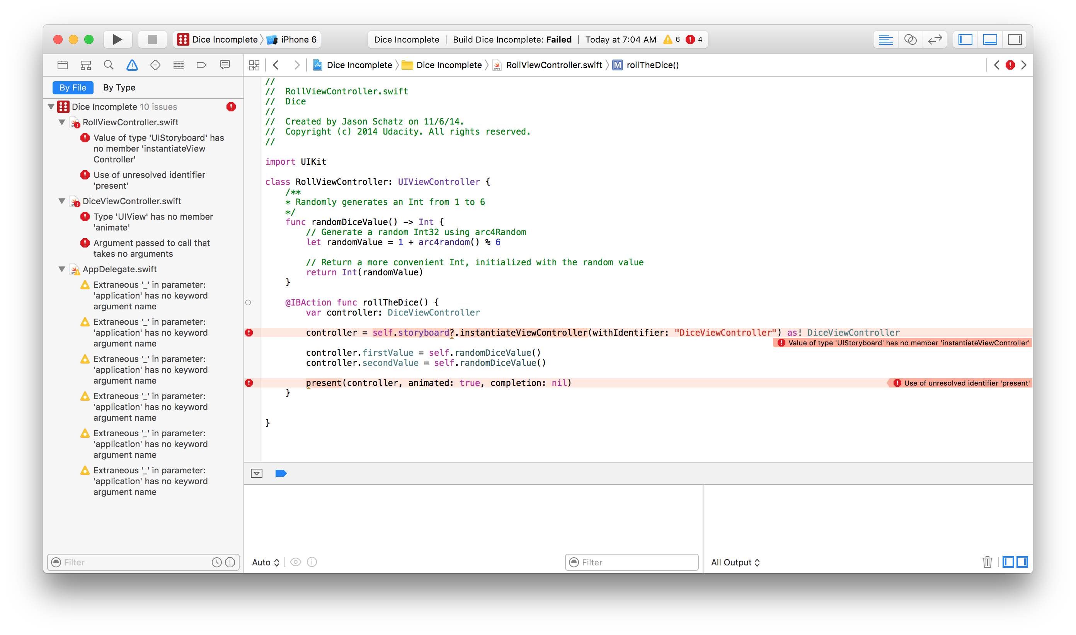Show the Version editor
This screenshot has width=1076, height=635.
click(935, 39)
